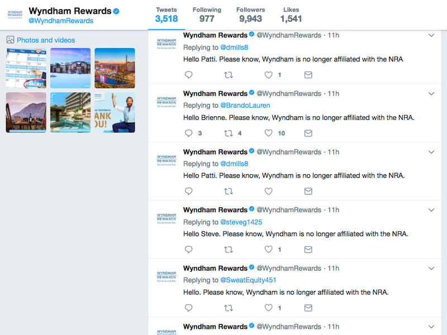Viewport: 447px width, 335px height.
Task: Click envelope icon on @dmills8 tweet with no likes
Action: 308,191
